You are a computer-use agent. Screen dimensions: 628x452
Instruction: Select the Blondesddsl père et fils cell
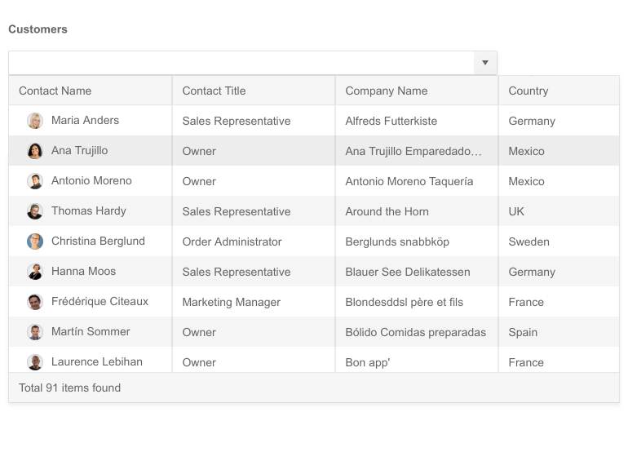405,302
